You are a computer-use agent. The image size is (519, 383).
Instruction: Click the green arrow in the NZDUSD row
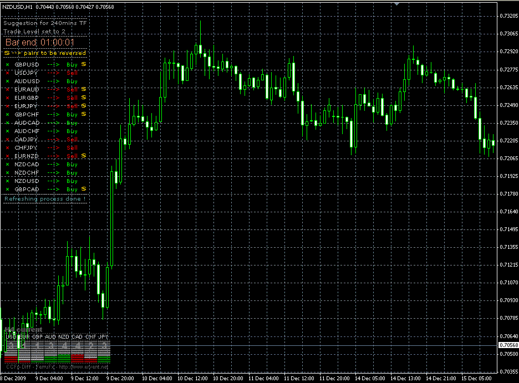click(x=53, y=181)
